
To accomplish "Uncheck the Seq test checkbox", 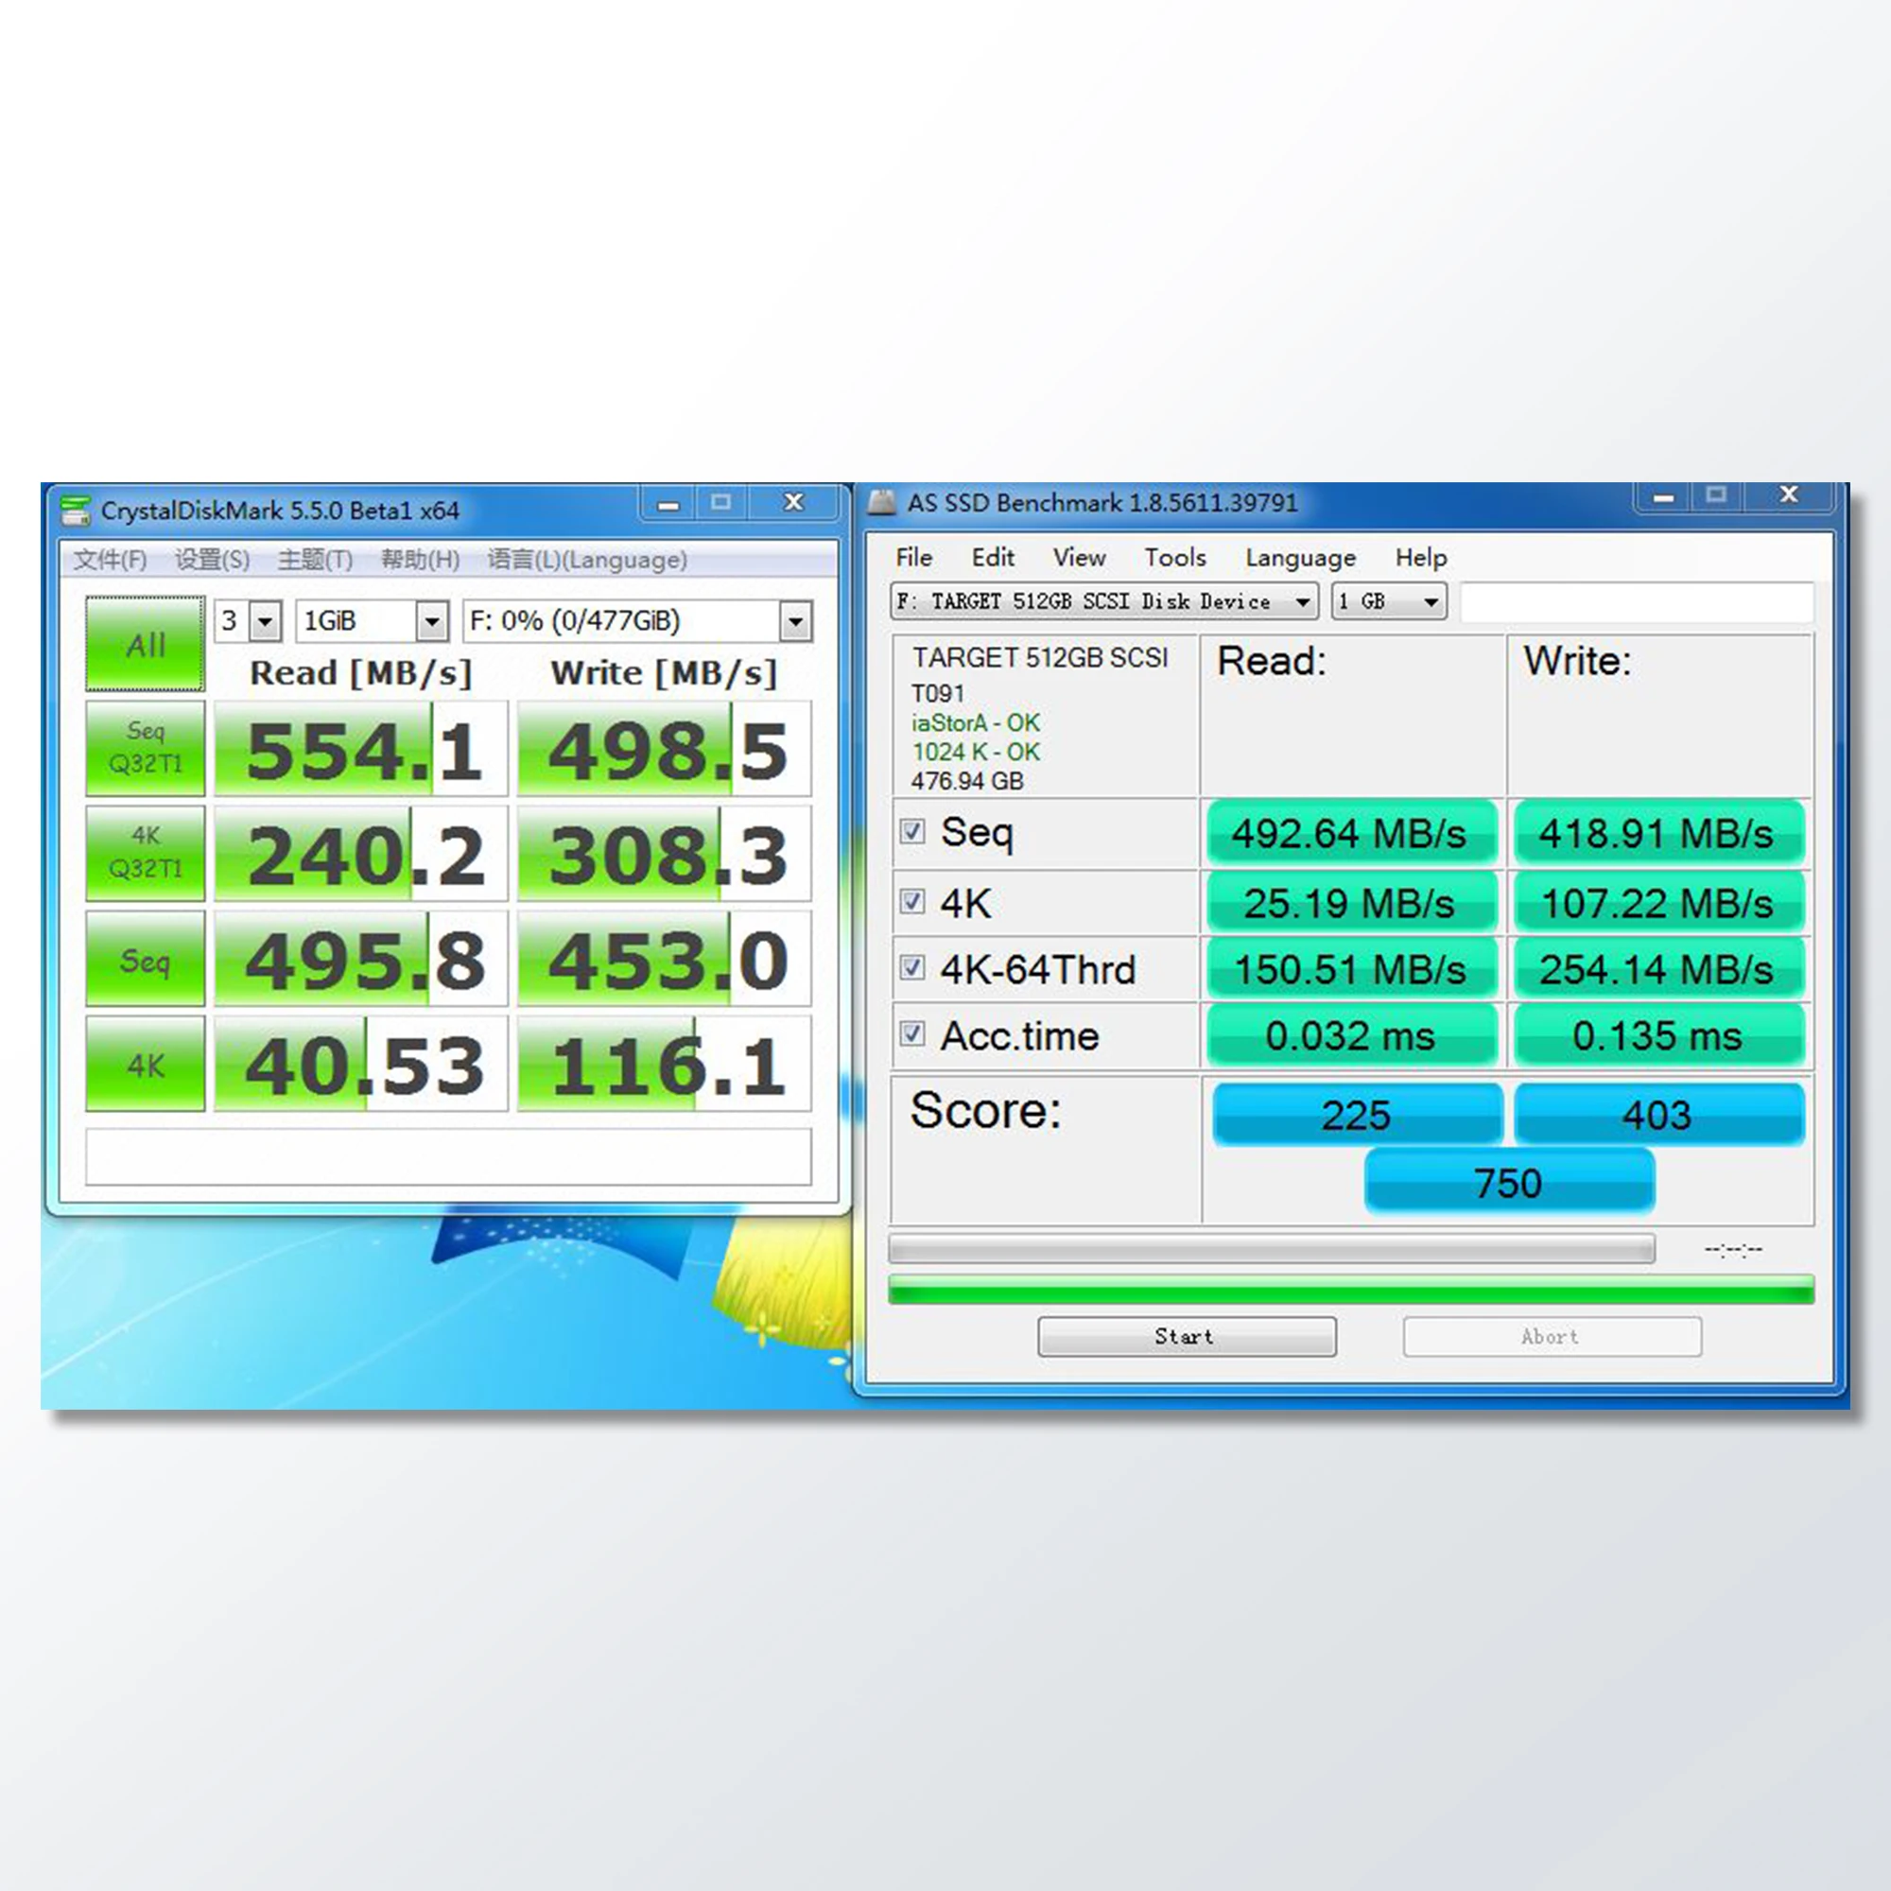I will click(912, 832).
